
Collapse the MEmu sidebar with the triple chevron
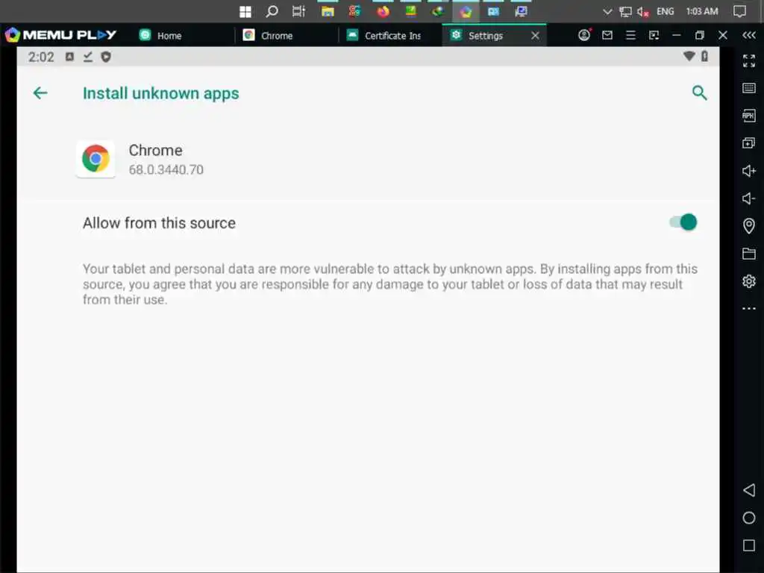point(749,35)
